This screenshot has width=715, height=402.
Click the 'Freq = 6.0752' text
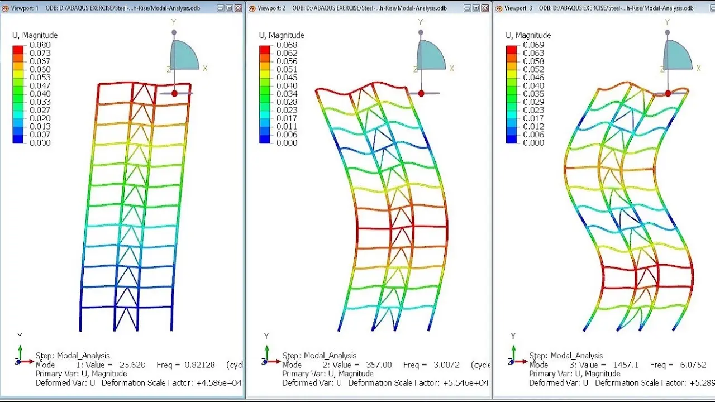[x=678, y=365]
